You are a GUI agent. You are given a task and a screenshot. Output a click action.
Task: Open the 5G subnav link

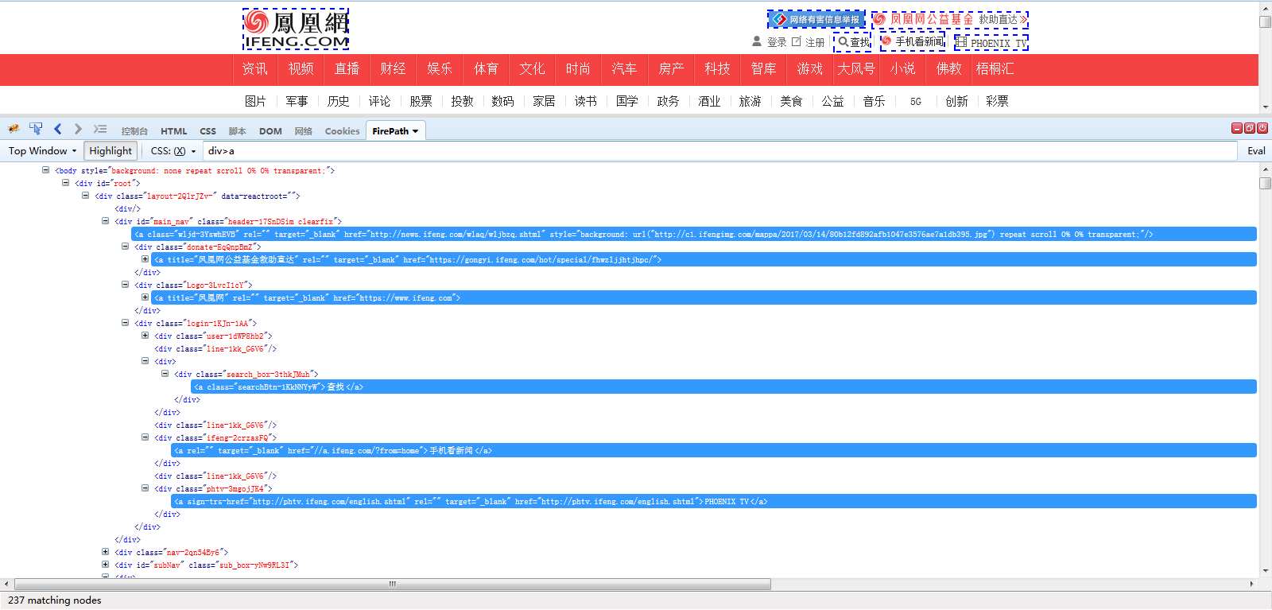pyautogui.click(x=916, y=101)
